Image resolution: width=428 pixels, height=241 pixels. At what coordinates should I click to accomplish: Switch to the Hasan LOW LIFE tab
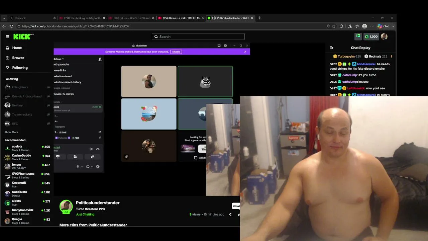180,18
